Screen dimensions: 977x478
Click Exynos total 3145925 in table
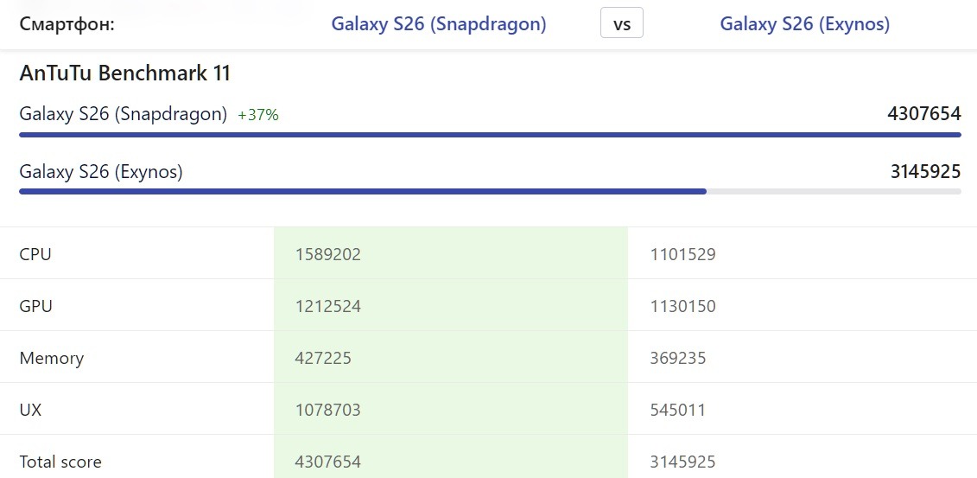click(683, 462)
